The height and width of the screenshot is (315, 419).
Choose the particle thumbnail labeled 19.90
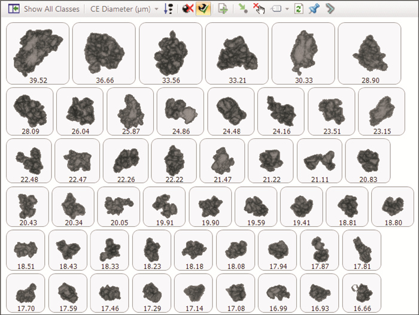tap(210, 207)
